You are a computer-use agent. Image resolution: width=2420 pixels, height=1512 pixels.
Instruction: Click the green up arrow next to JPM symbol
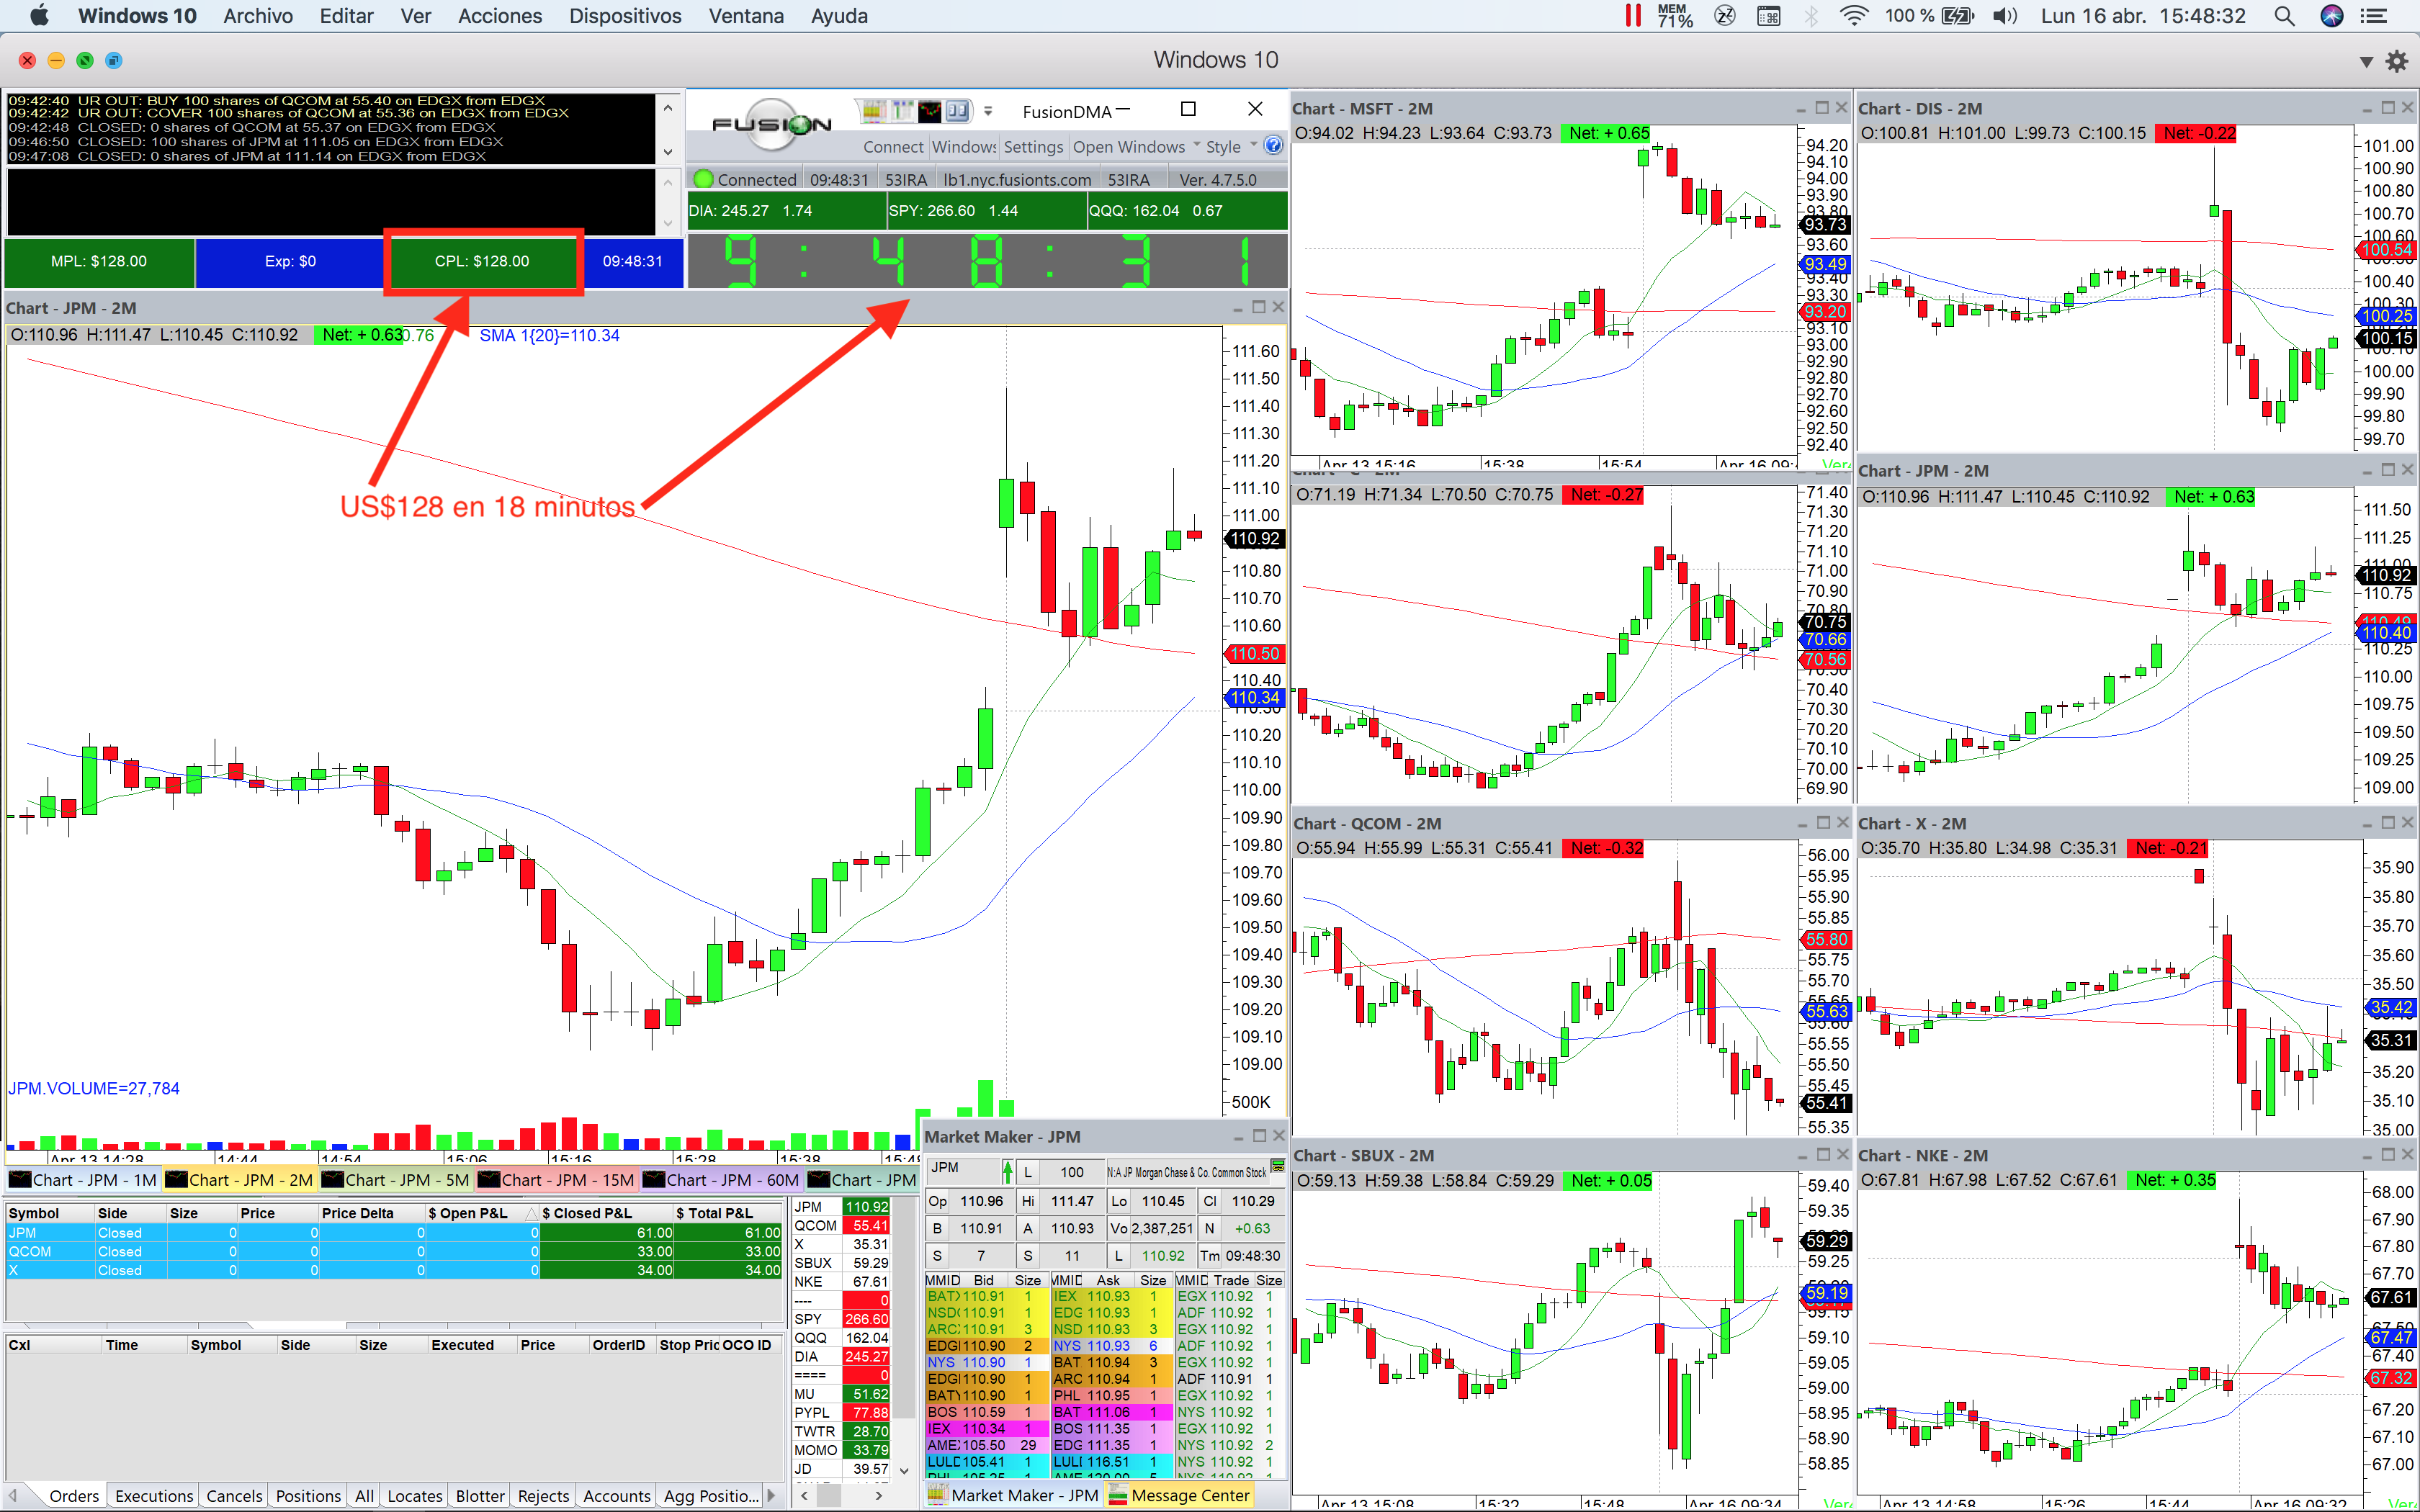pyautogui.click(x=1007, y=1171)
